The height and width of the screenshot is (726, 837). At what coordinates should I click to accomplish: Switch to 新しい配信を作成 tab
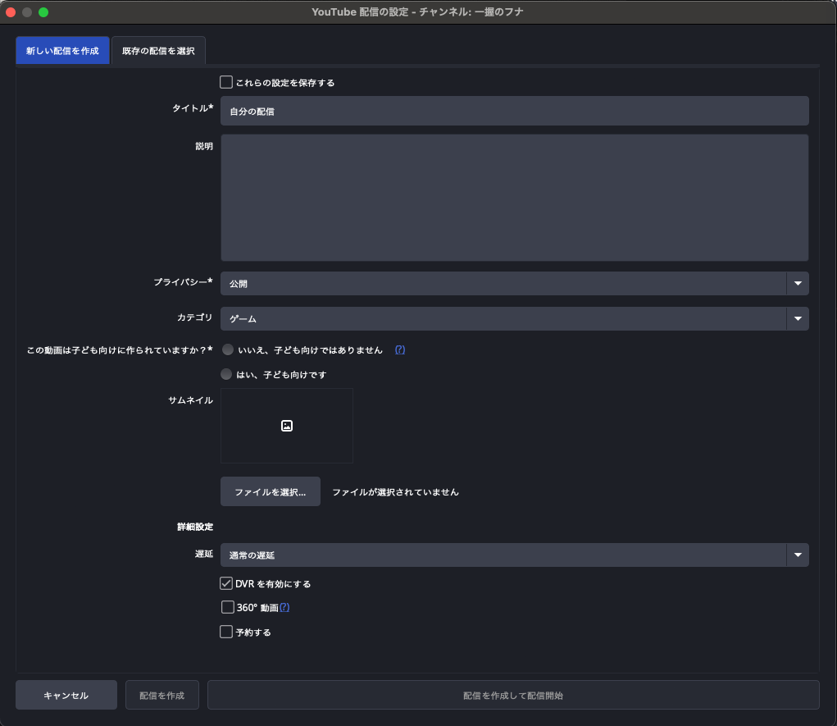point(62,51)
